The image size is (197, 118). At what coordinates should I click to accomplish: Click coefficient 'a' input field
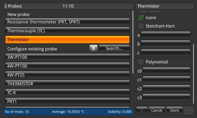pos(165,35)
